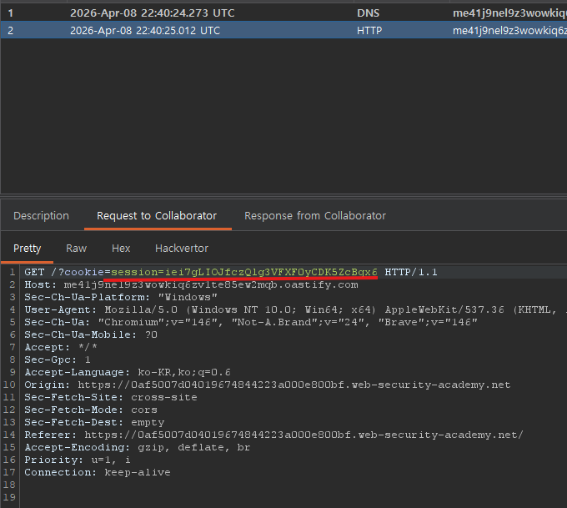This screenshot has height=508, width=567.
Task: Click the underlined session cookie value
Action: (x=244, y=272)
